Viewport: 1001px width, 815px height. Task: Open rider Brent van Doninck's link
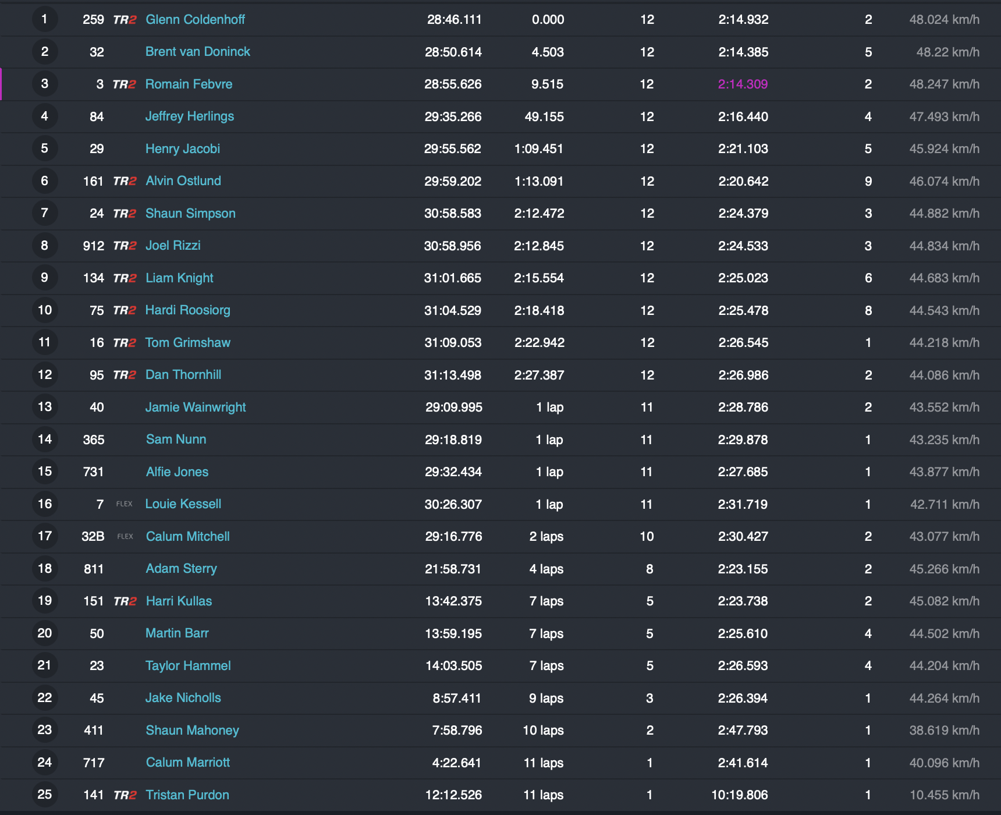point(198,52)
